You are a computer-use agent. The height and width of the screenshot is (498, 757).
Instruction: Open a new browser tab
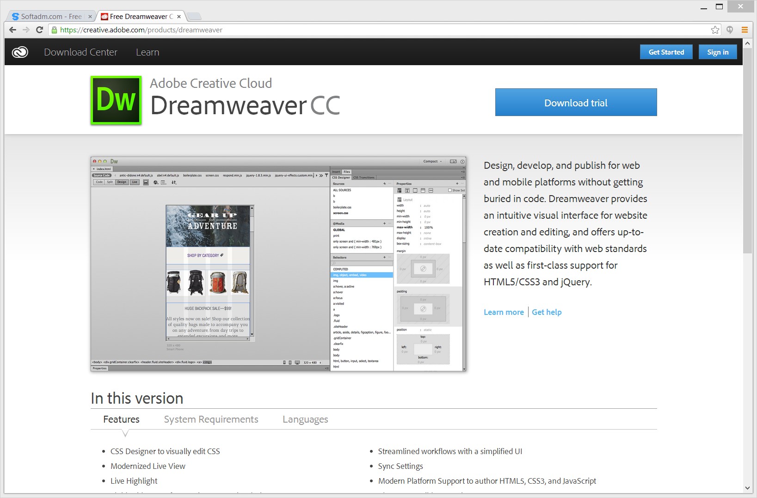[194, 17]
